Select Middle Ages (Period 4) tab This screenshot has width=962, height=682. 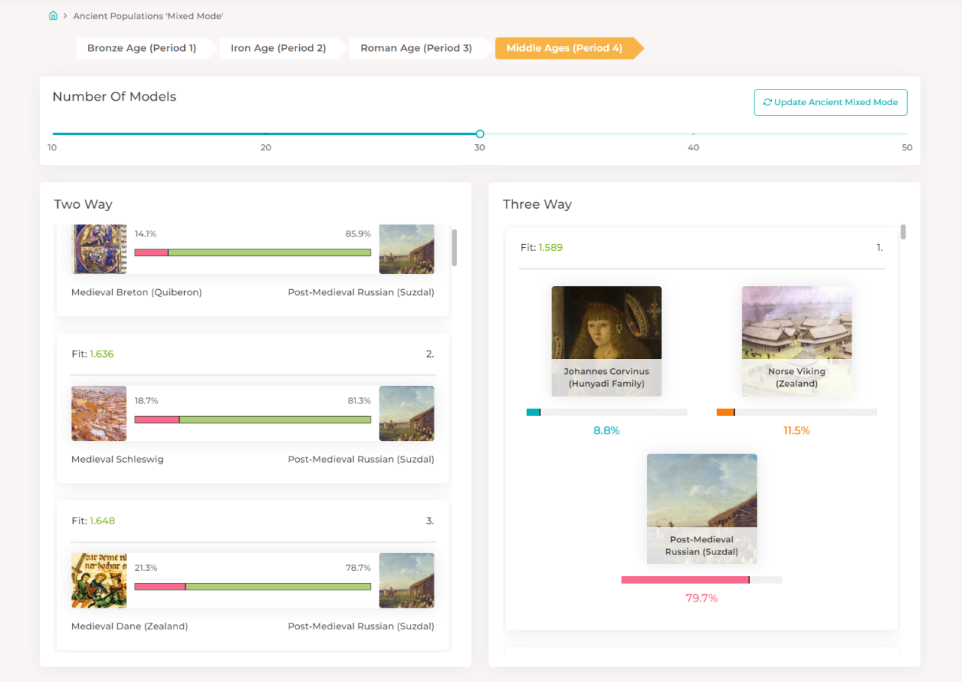coord(564,48)
